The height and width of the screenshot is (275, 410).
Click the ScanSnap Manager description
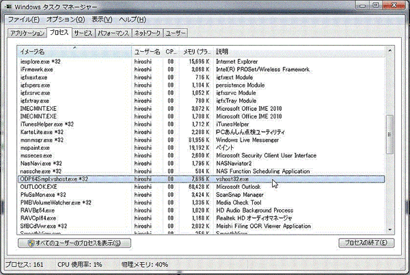(240, 195)
